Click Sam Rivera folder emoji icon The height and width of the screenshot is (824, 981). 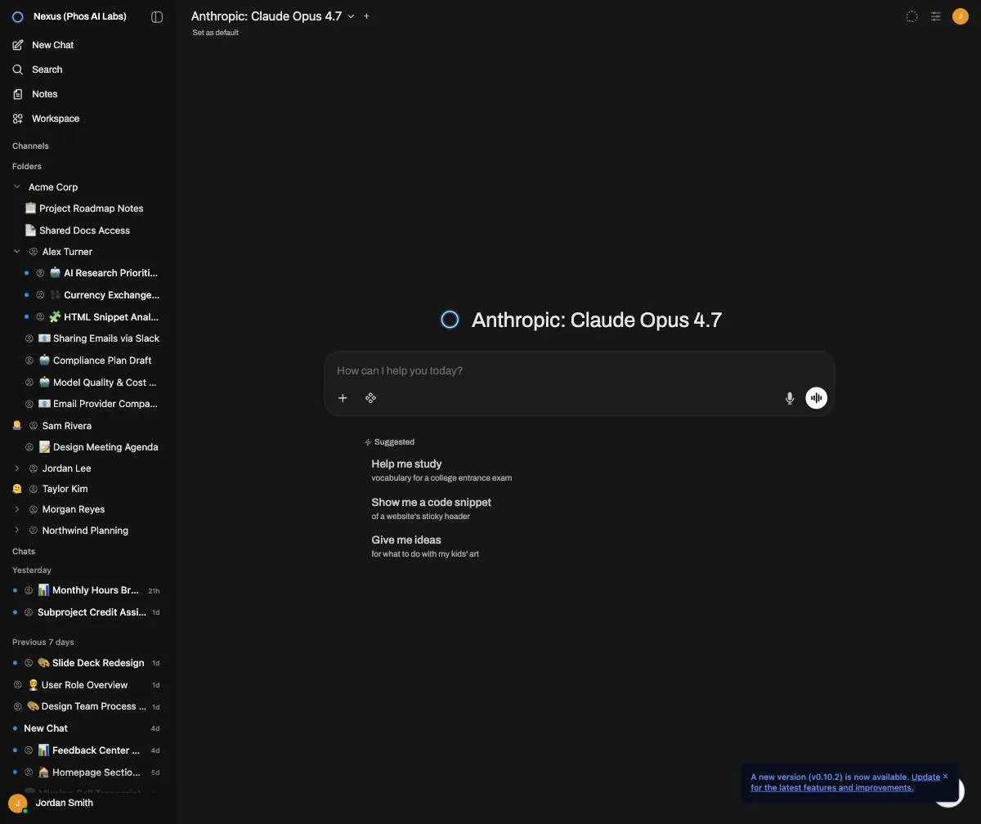17,426
